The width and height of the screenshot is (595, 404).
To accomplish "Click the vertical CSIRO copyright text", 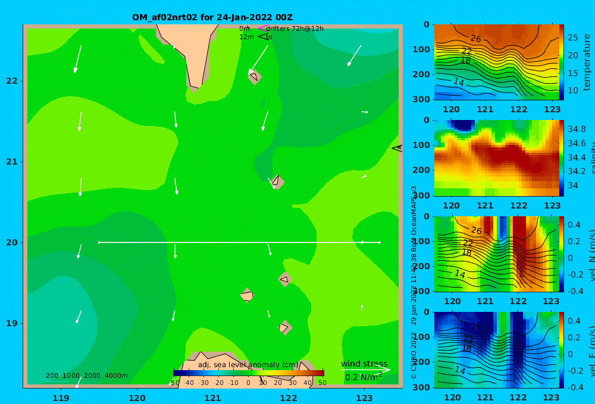I will tap(414, 282).
